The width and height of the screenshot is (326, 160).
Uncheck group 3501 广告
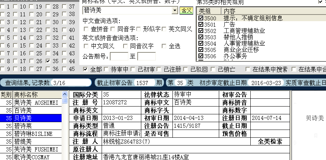pos(201,25)
